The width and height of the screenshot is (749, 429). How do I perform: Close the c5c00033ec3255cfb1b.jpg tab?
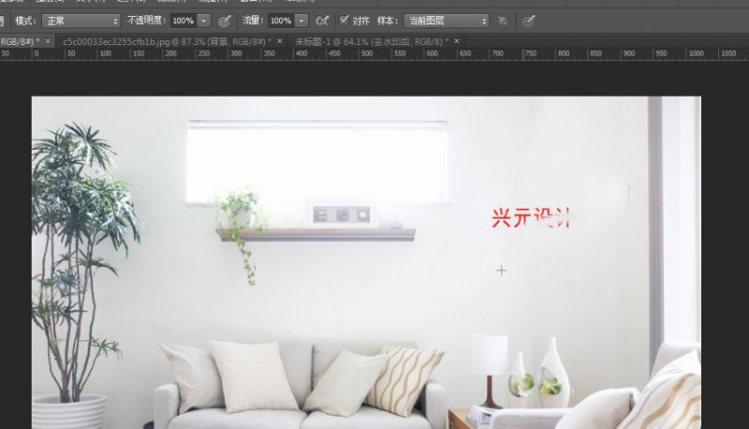tap(279, 41)
